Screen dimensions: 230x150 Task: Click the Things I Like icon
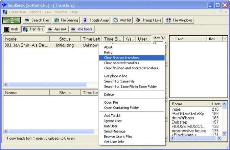click(138, 20)
